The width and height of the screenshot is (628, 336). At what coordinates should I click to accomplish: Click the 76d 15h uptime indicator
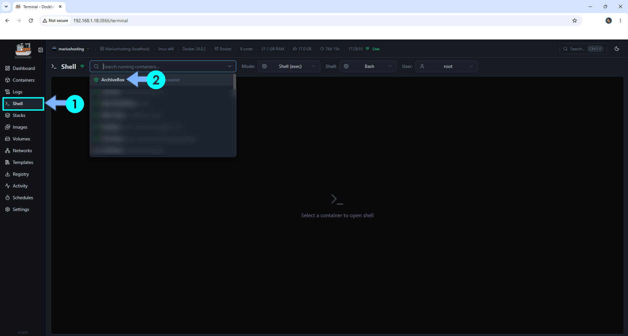click(330, 49)
